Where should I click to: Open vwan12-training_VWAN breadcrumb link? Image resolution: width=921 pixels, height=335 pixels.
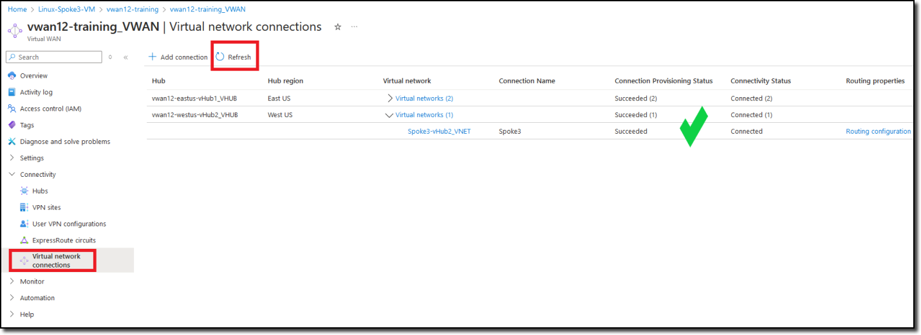coord(207,10)
